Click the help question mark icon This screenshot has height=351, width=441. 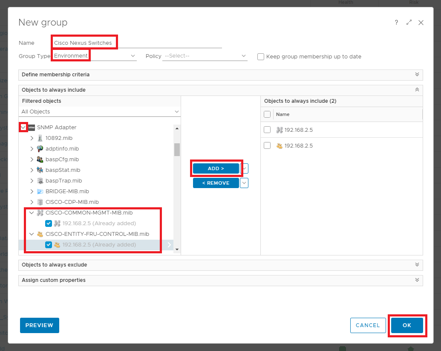pos(396,23)
